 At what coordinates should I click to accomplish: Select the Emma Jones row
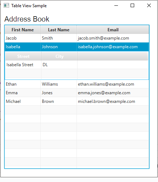click(x=77, y=93)
